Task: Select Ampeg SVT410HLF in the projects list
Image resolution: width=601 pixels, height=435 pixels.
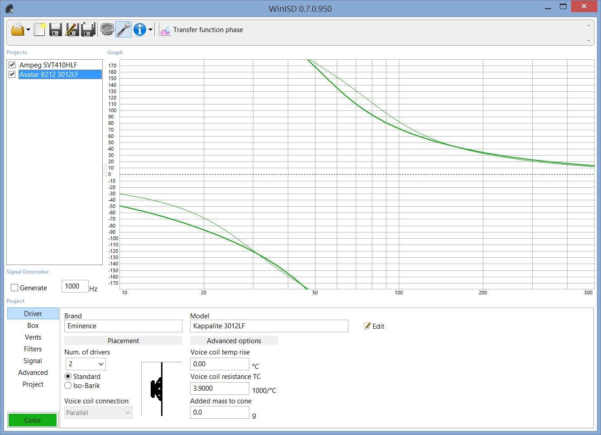Action: [x=48, y=65]
